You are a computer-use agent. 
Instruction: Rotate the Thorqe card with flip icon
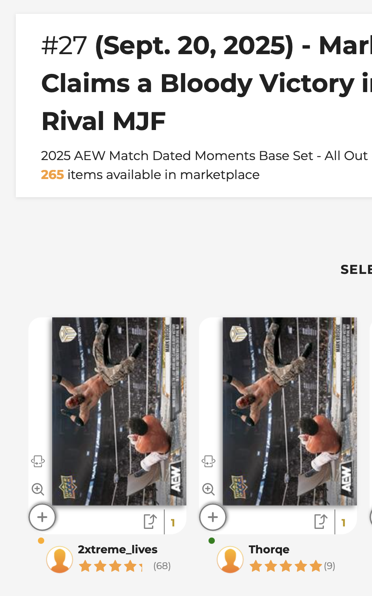pos(209,461)
